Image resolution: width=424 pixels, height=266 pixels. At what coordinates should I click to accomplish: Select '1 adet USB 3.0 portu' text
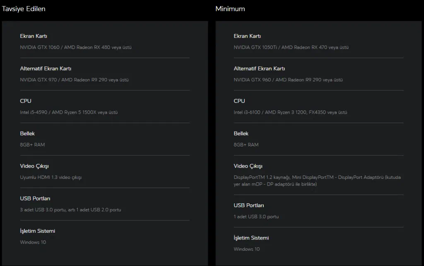click(256, 217)
